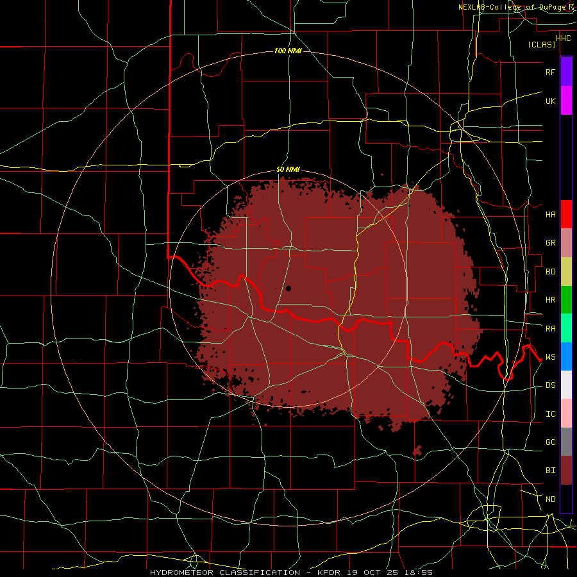The width and height of the screenshot is (577, 577).
Task: Select the gray GC legend swatch
Action: [x=566, y=442]
